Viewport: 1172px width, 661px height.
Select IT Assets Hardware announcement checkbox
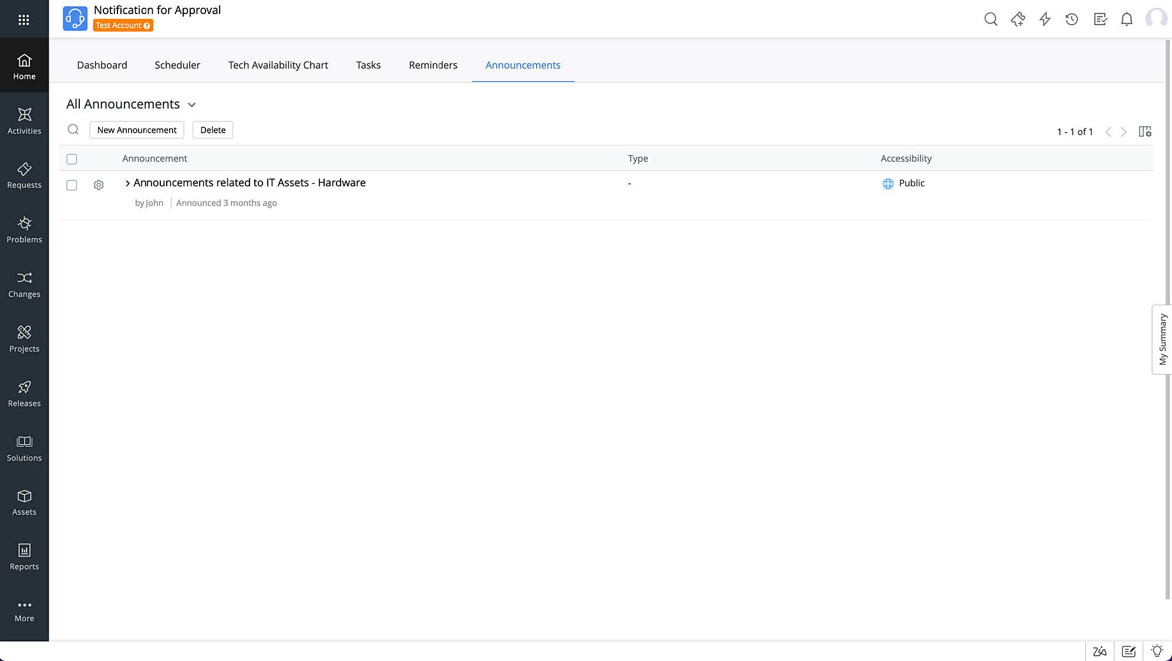(x=72, y=185)
